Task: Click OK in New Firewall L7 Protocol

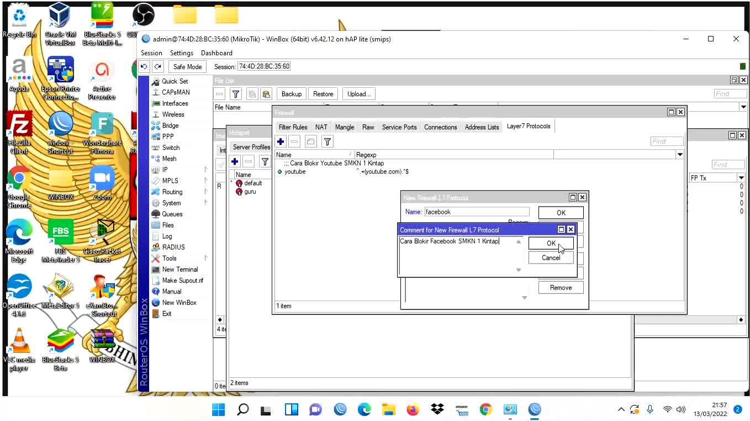Action: tap(561, 213)
